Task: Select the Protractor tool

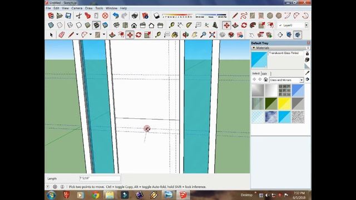Action: 189,25
